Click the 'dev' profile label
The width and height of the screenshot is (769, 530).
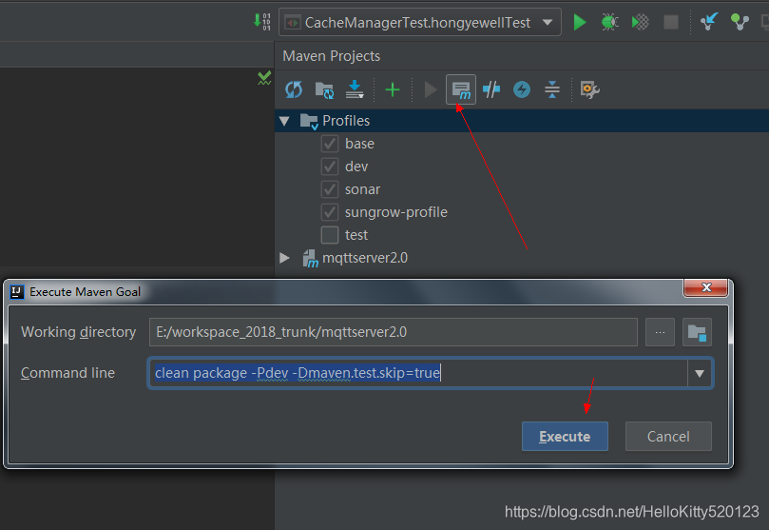(x=356, y=167)
